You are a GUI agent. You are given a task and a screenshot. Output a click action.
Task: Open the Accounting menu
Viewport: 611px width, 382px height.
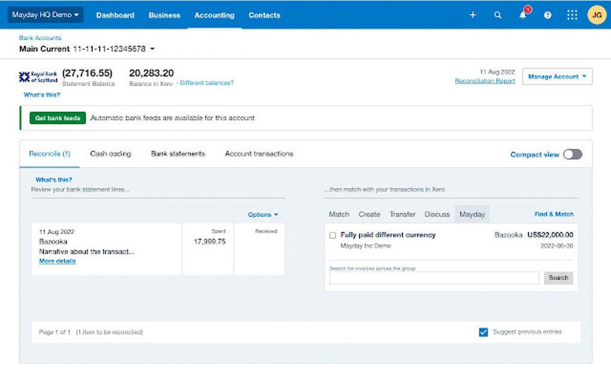214,15
